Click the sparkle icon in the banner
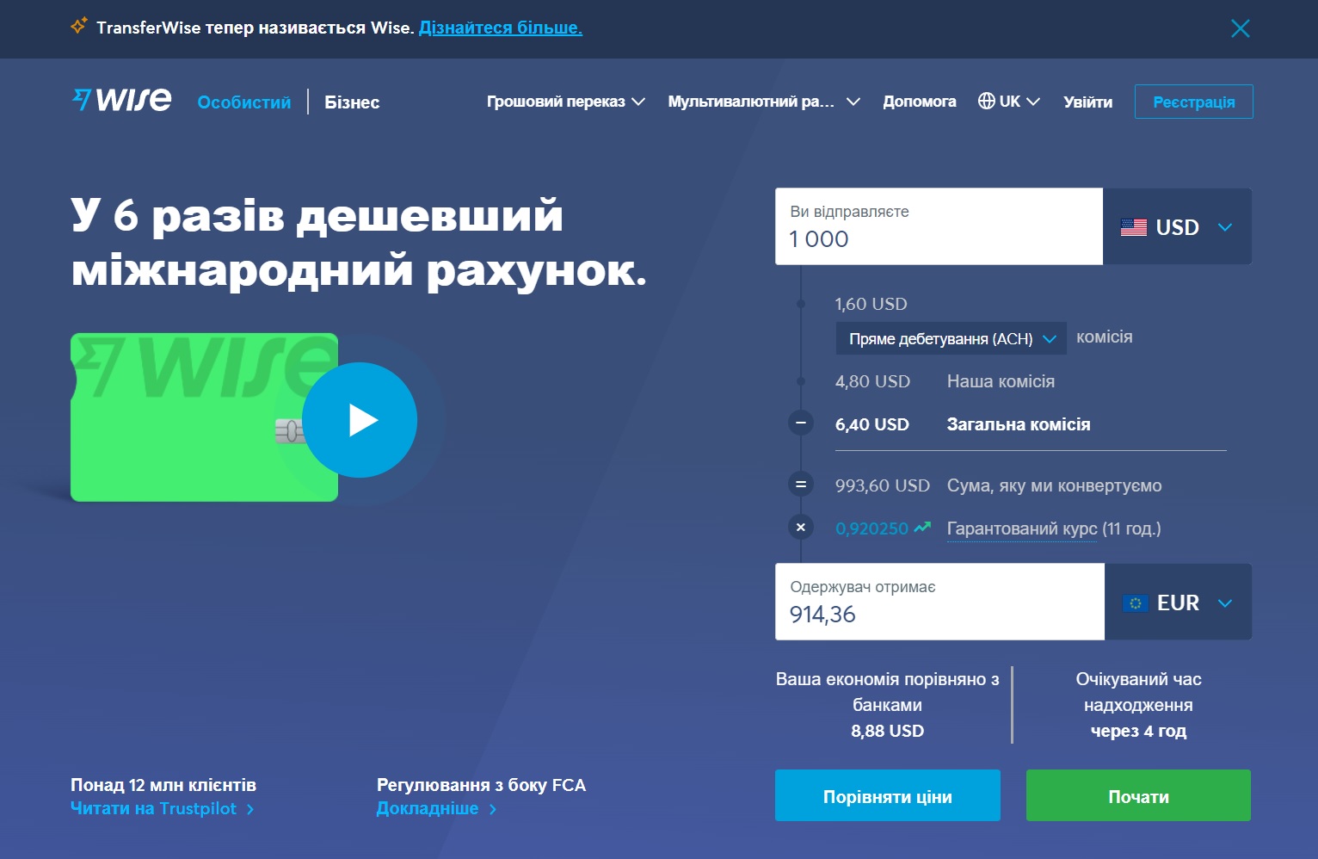This screenshot has width=1318, height=859. pos(78,26)
